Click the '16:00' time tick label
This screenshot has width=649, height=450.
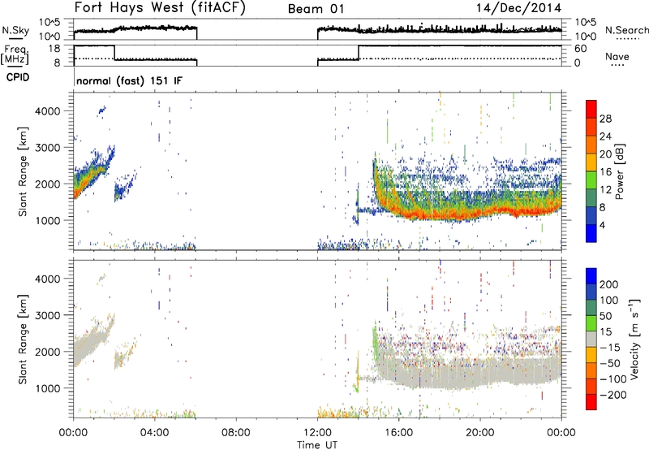[x=398, y=433]
